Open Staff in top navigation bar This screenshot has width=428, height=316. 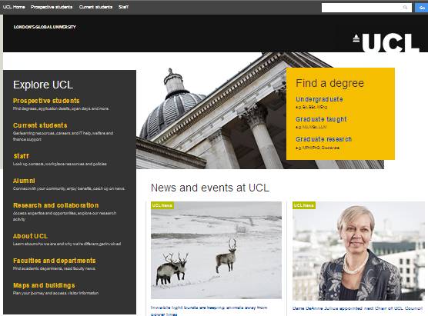[123, 7]
